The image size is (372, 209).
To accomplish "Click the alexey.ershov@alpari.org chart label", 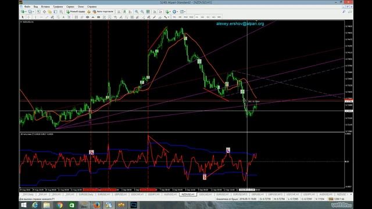I will pyautogui.click(x=240, y=24).
